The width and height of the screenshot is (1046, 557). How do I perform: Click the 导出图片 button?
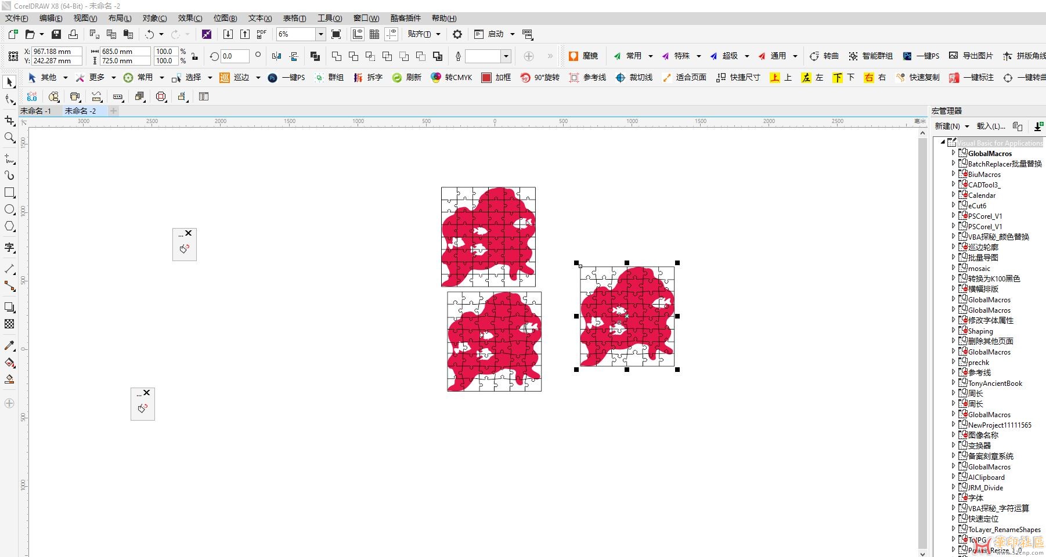pyautogui.click(x=971, y=56)
